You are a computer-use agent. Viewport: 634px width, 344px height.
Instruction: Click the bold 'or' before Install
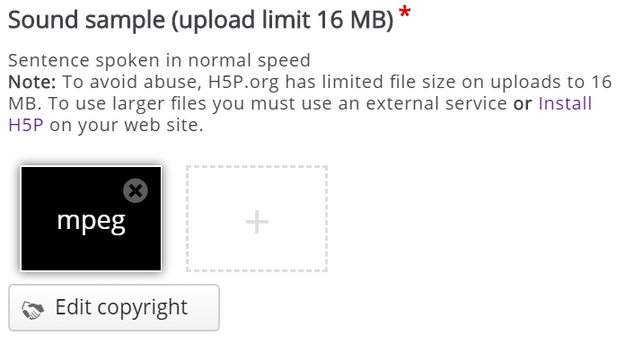[x=523, y=103]
